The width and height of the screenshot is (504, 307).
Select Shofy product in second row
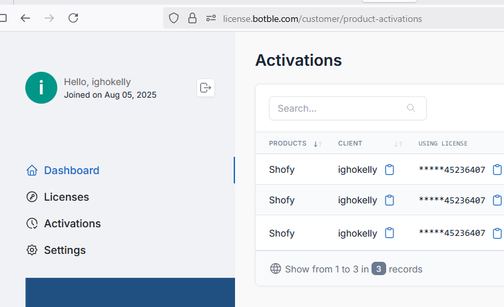282,200
